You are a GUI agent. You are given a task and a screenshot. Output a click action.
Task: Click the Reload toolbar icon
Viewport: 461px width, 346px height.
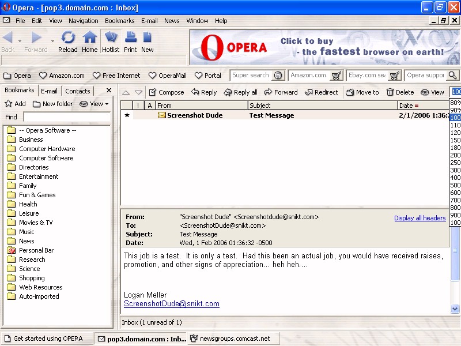pyautogui.click(x=68, y=37)
